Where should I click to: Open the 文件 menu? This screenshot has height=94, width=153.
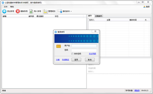(6, 7)
